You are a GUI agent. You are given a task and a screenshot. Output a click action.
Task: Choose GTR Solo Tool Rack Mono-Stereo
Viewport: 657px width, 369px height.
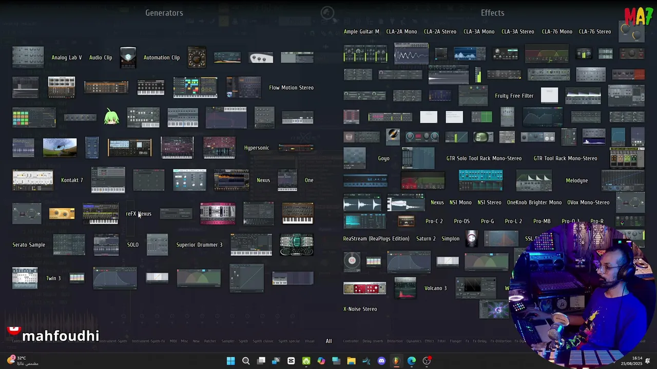pos(484,158)
